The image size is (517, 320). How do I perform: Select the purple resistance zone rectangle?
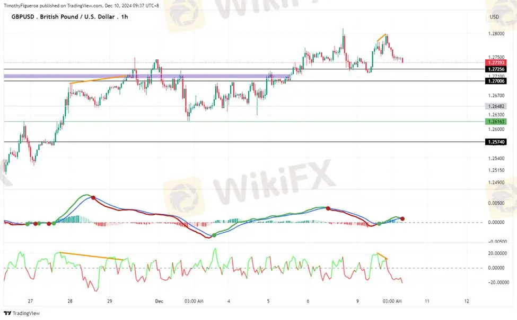tap(147, 76)
